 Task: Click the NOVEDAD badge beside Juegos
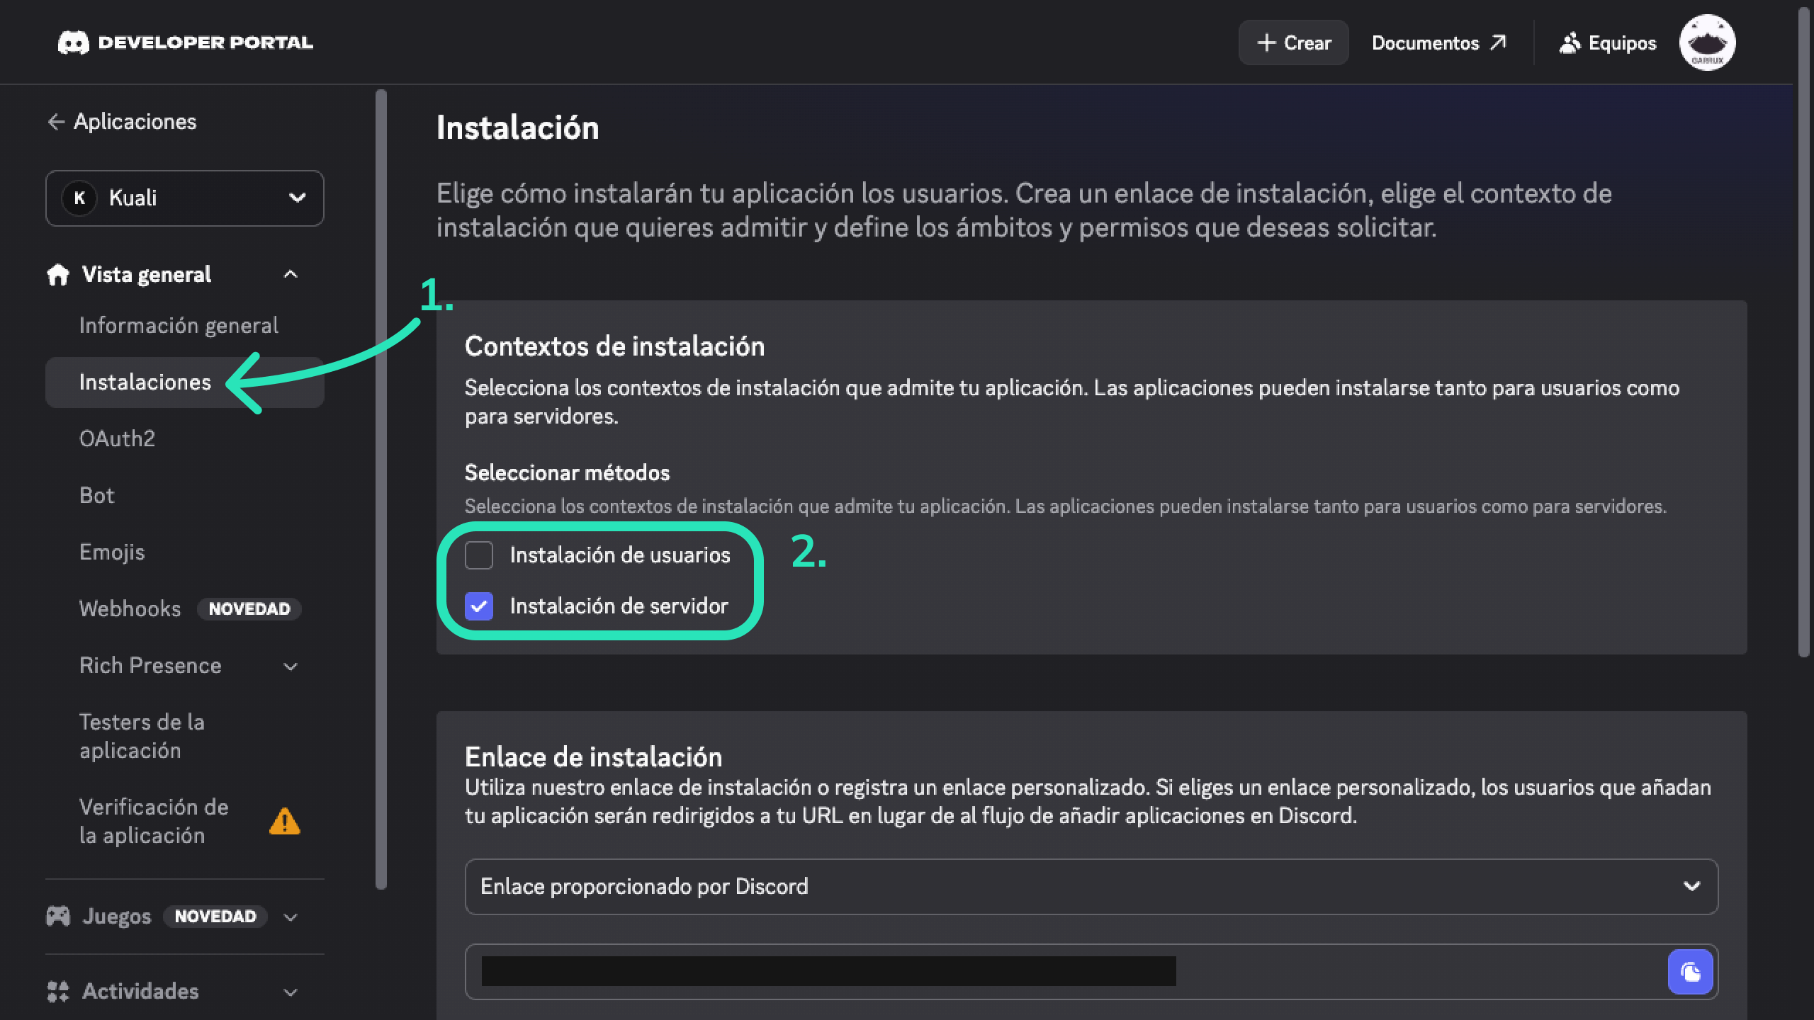pos(215,917)
